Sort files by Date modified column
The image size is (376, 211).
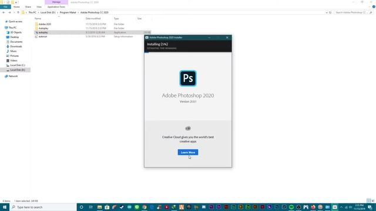[93, 18]
